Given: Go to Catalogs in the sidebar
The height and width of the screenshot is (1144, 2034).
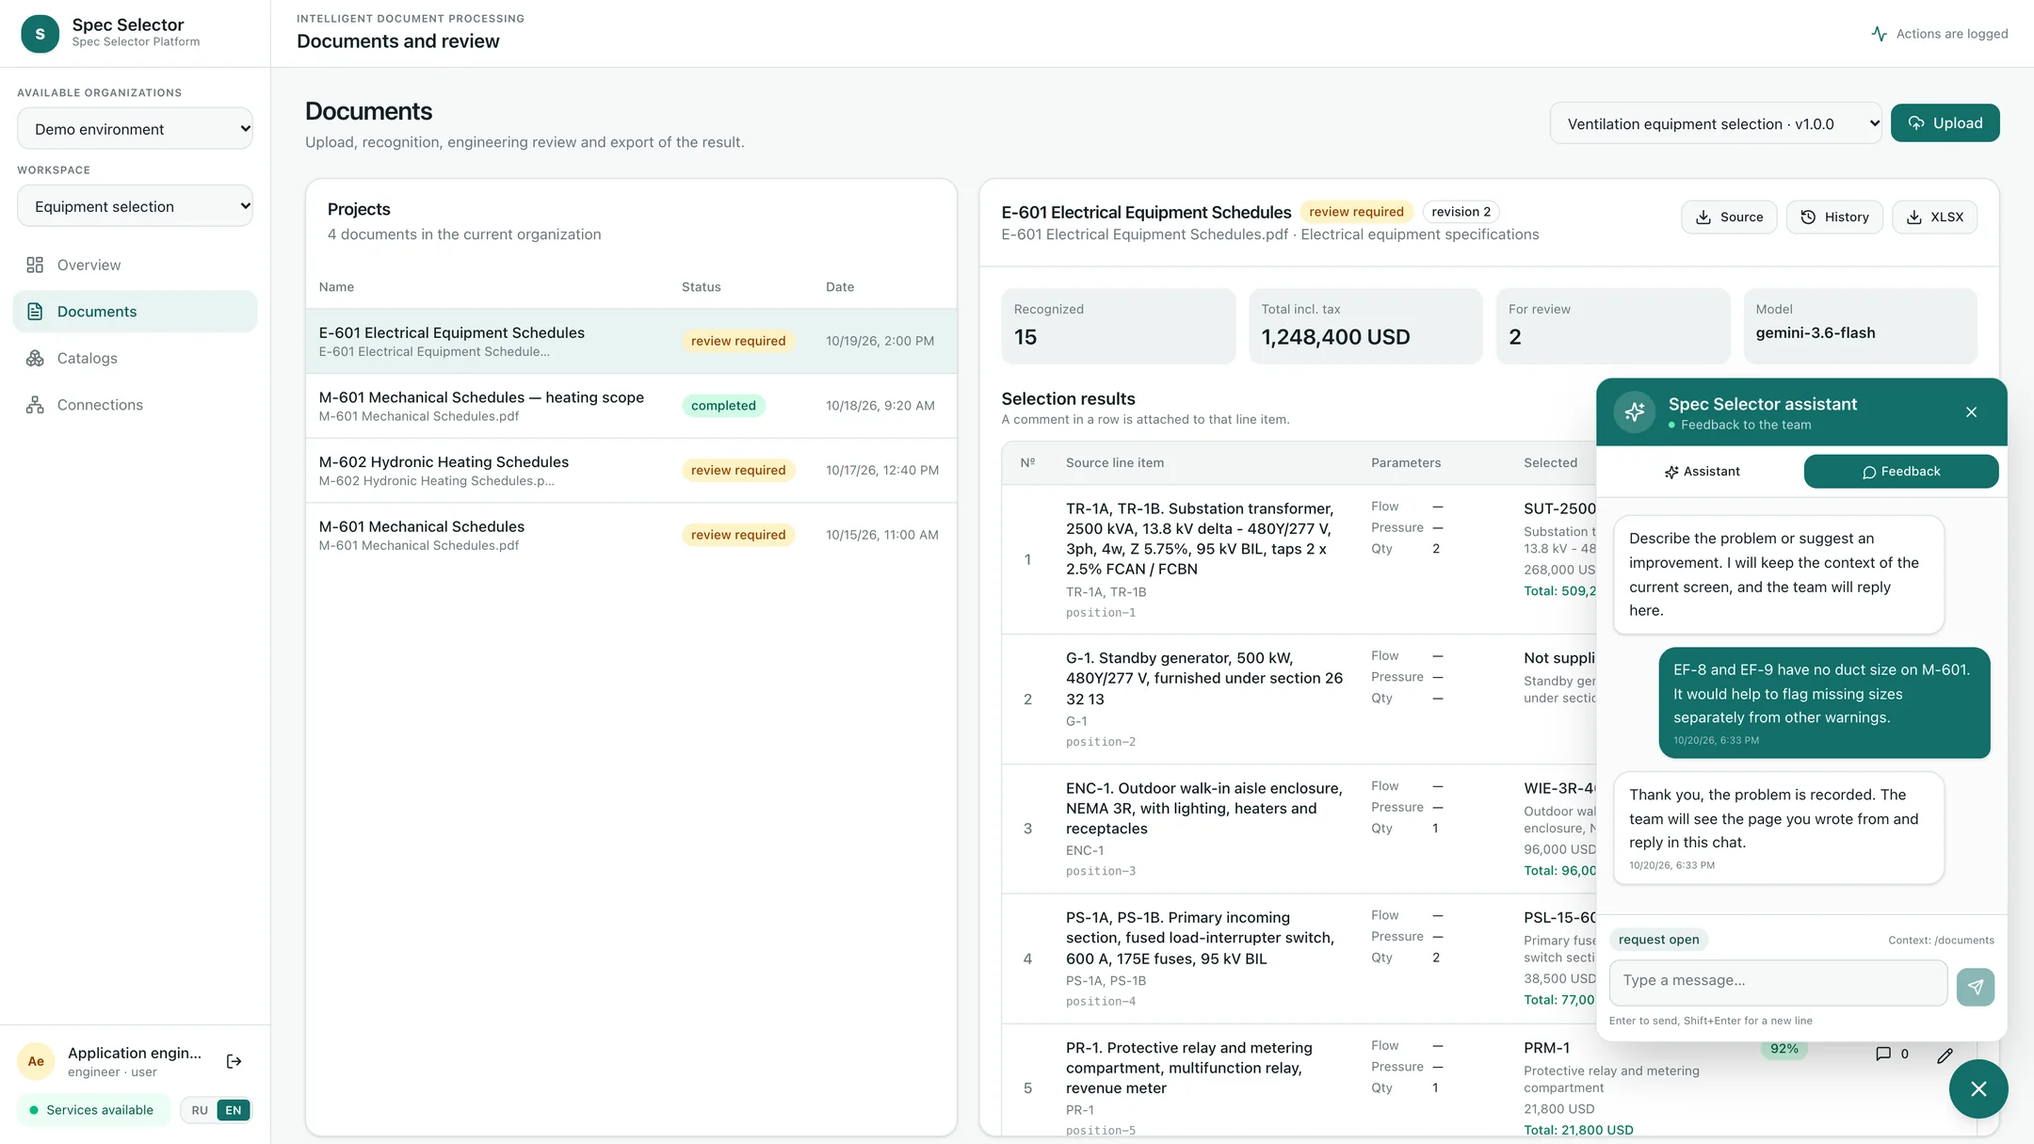Looking at the screenshot, I should 135,358.
